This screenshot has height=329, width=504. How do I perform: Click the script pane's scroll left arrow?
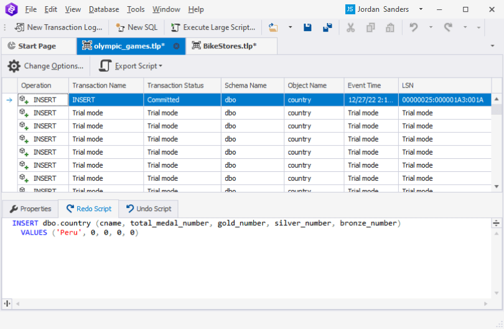[17, 304]
